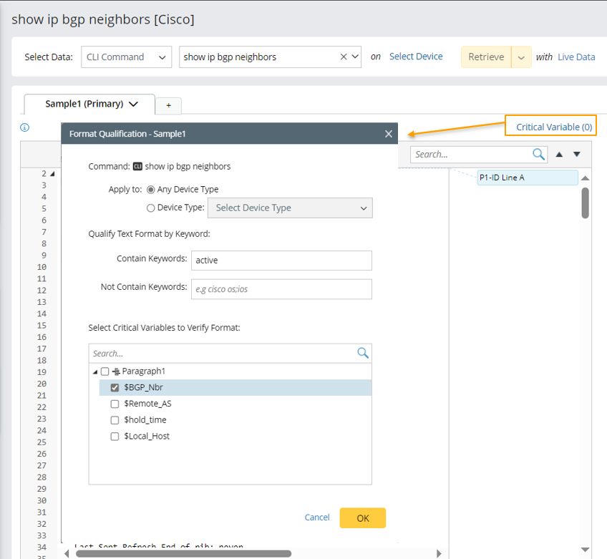The height and width of the screenshot is (559, 607).
Task: Clear the CLI command with X icon
Action: click(344, 57)
